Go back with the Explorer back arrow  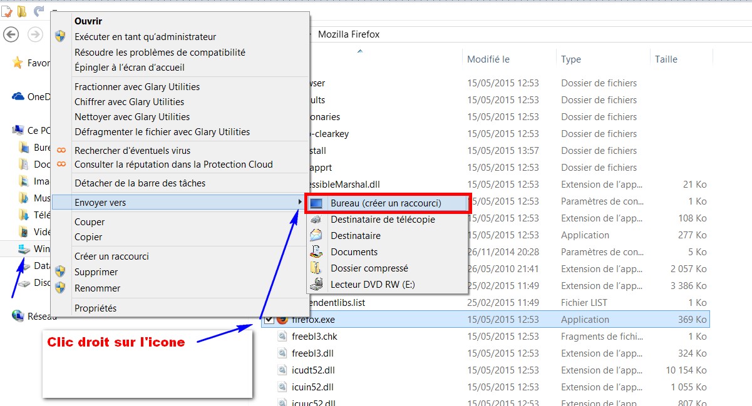point(11,34)
